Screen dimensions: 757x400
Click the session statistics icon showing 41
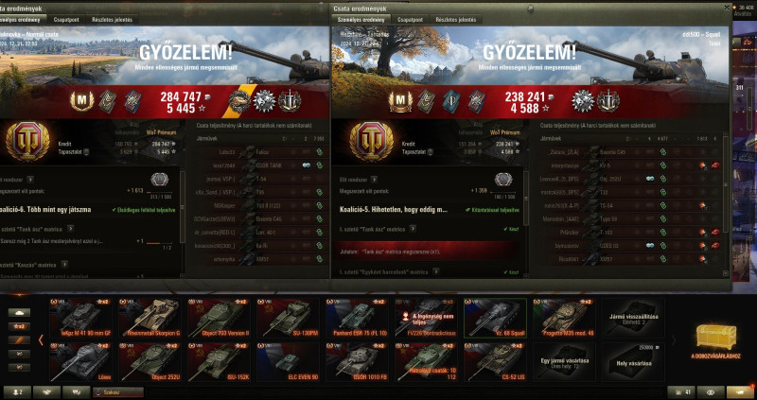coord(681,392)
